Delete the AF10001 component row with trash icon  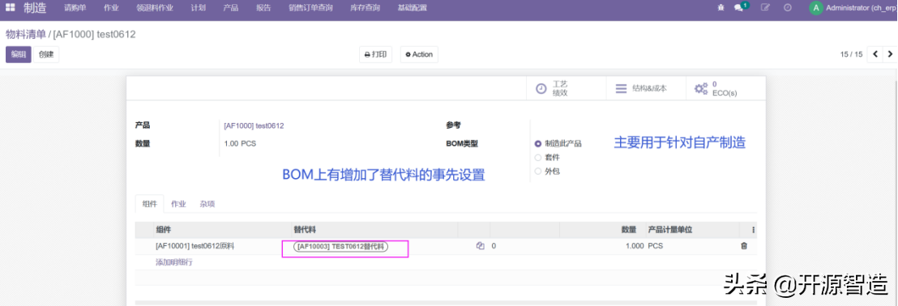pos(744,246)
